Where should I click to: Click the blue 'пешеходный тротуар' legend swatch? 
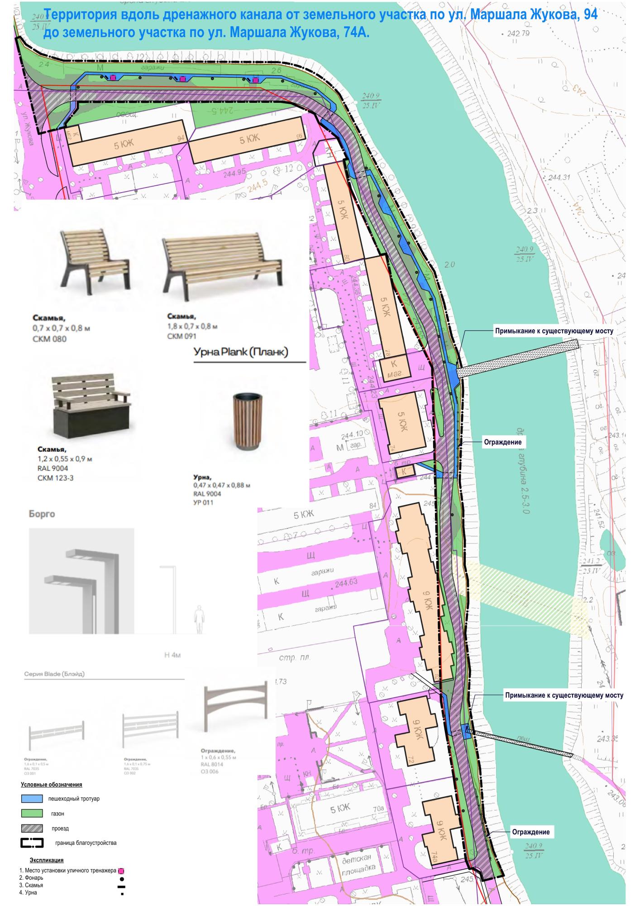click(x=32, y=799)
